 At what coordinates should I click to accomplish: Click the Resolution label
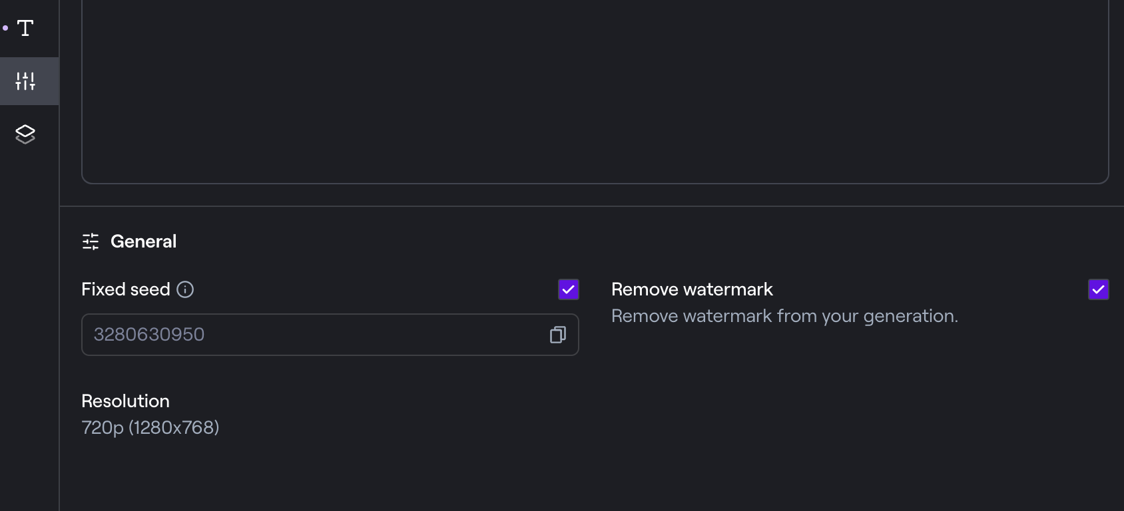tap(125, 401)
